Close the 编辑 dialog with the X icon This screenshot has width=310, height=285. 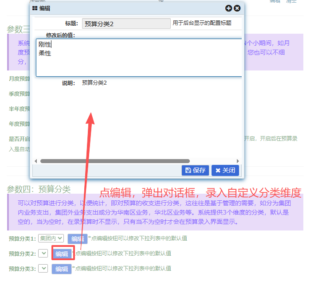(237, 8)
